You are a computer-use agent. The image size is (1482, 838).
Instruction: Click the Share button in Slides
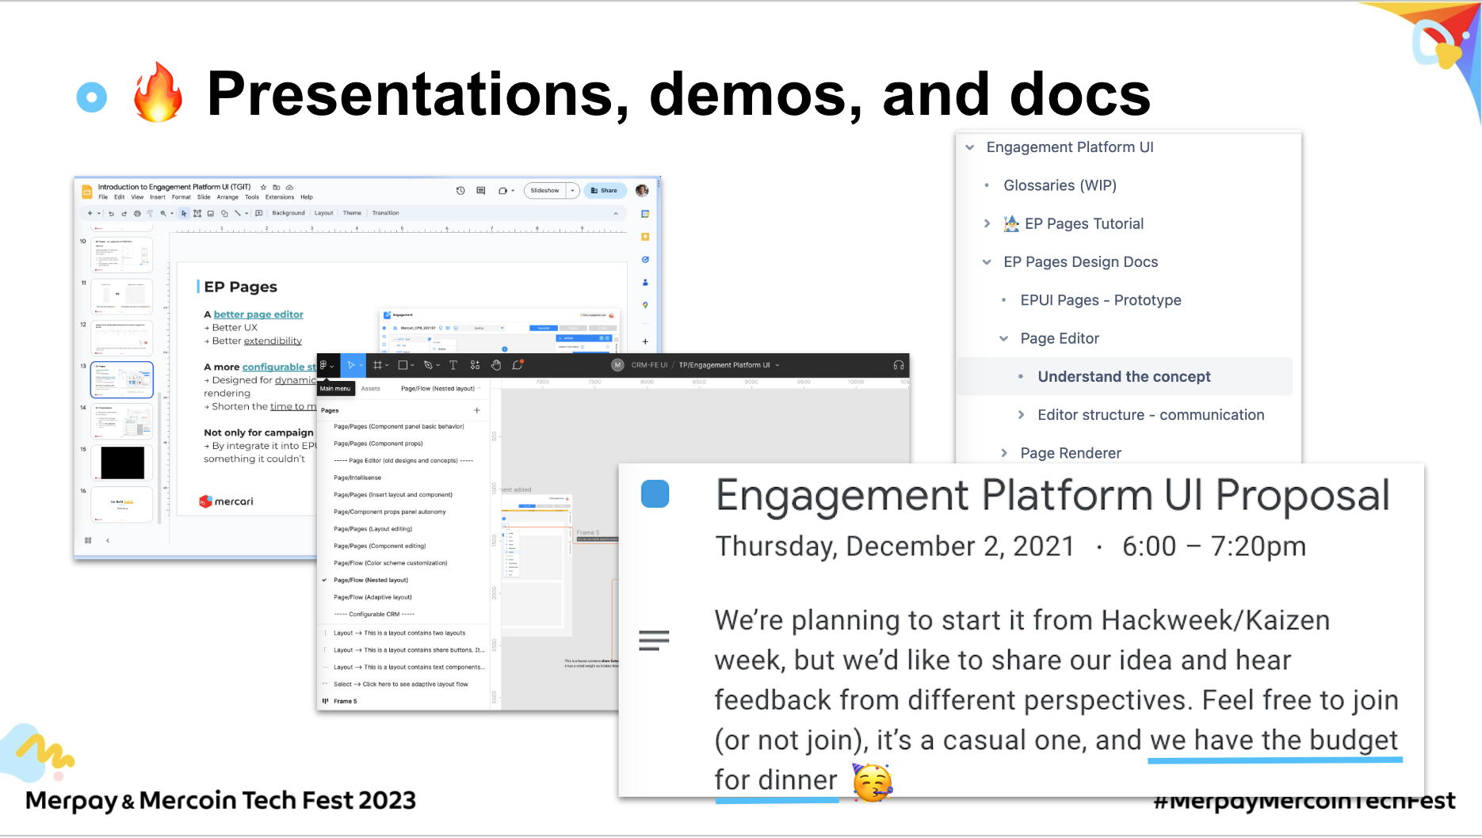[x=605, y=191]
